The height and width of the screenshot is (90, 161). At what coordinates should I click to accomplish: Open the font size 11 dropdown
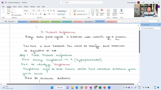[37, 10]
